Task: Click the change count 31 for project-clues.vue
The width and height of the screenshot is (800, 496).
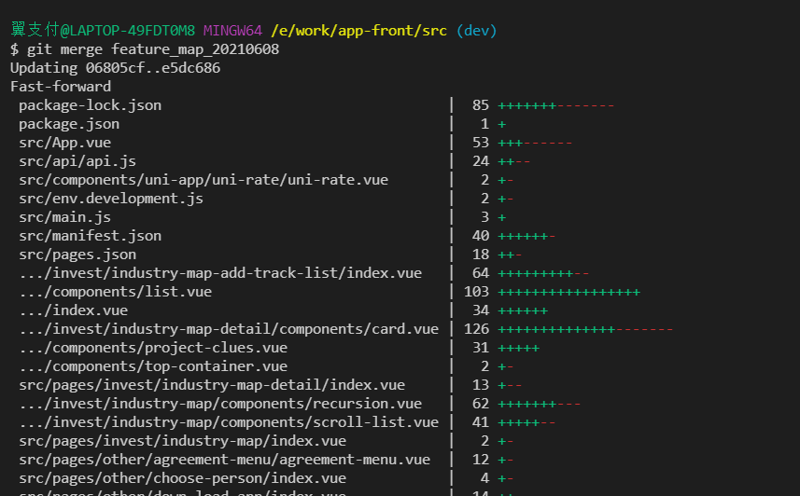Action: [481, 348]
